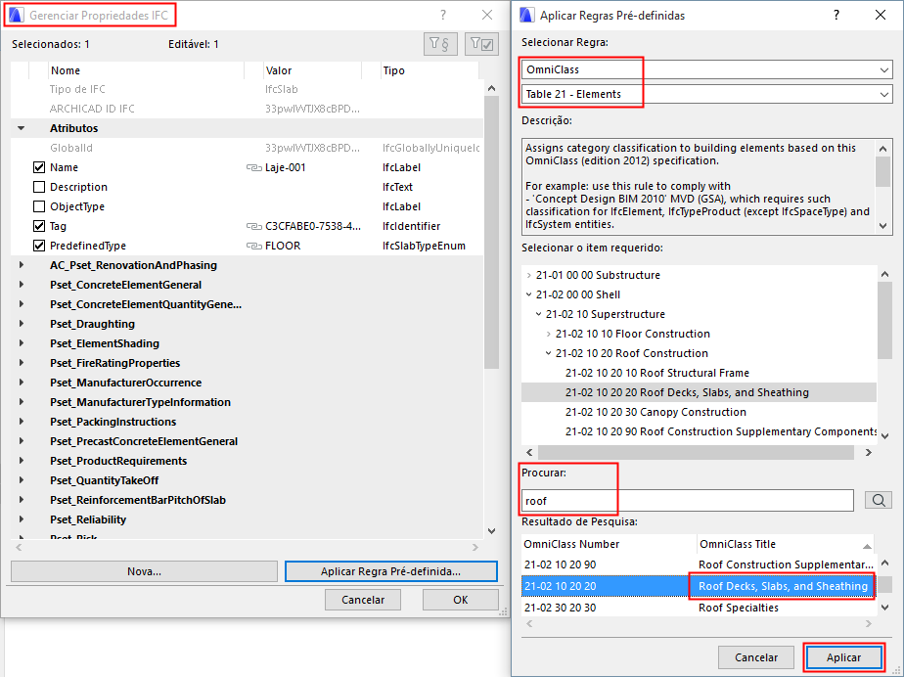The width and height of the screenshot is (904, 677).
Task: Click Aplicar Regra Pré-definida... button
Action: point(391,571)
